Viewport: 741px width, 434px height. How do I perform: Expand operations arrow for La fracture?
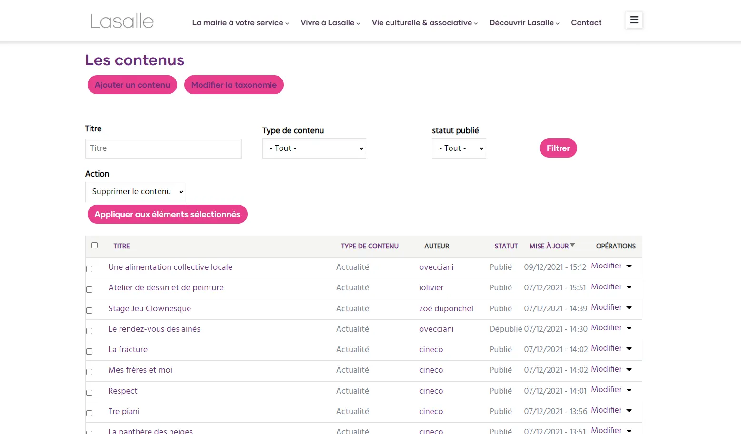click(629, 349)
